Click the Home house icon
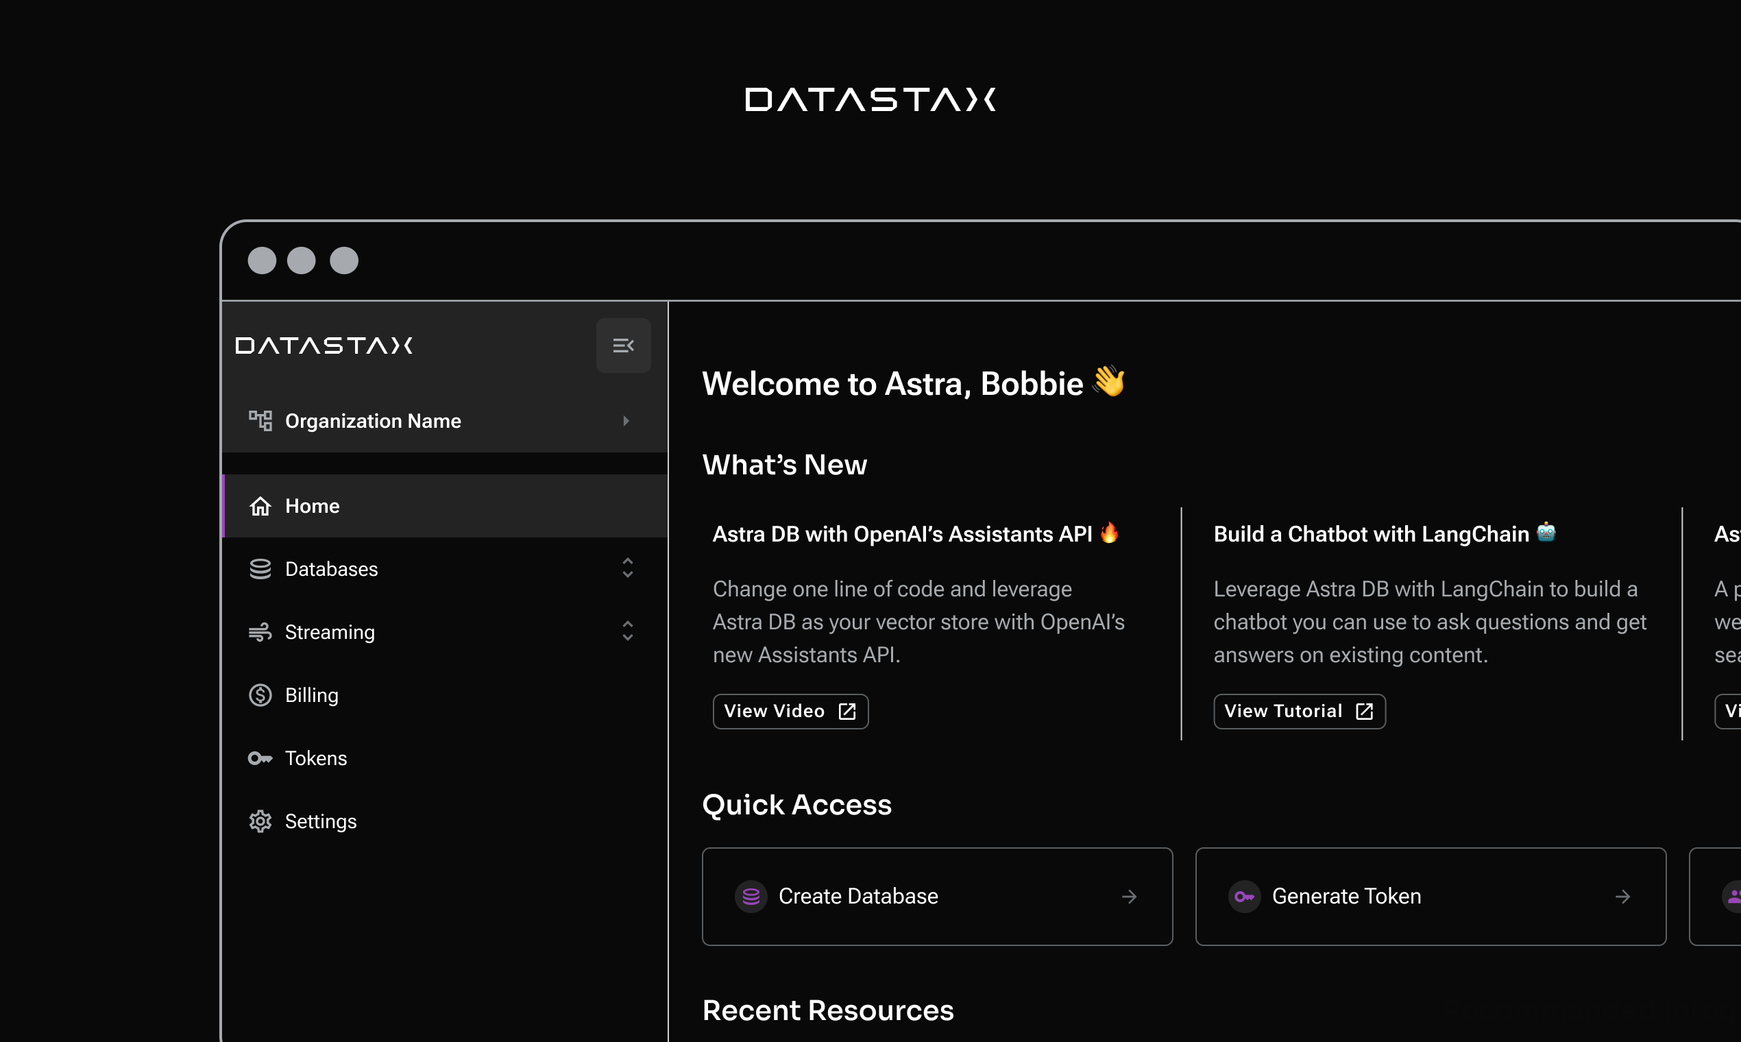This screenshot has width=1741, height=1042. (260, 506)
